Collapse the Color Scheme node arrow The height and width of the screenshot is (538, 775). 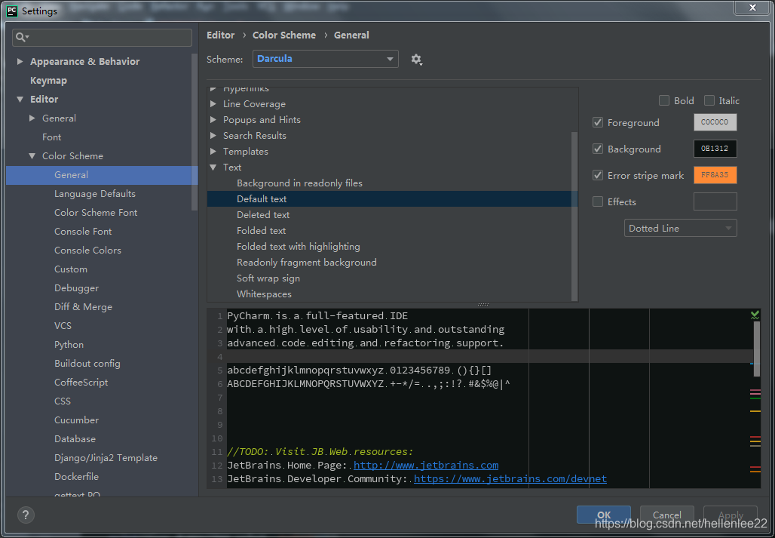[x=32, y=155]
